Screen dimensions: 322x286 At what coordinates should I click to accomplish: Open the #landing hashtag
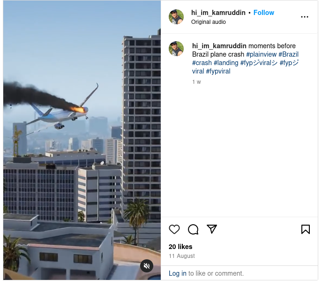[x=226, y=63]
